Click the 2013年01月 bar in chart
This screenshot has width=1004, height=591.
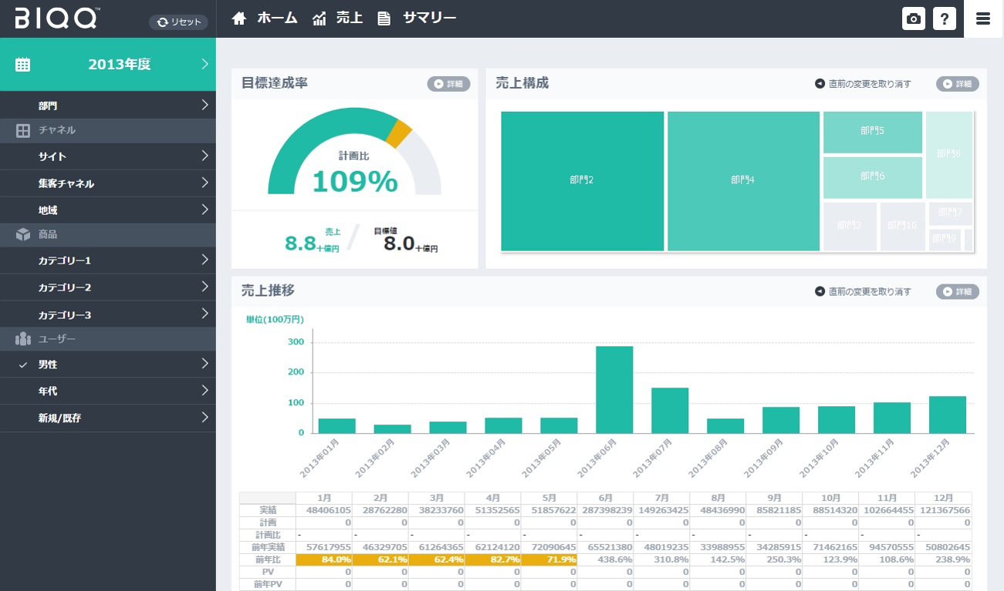[336, 426]
